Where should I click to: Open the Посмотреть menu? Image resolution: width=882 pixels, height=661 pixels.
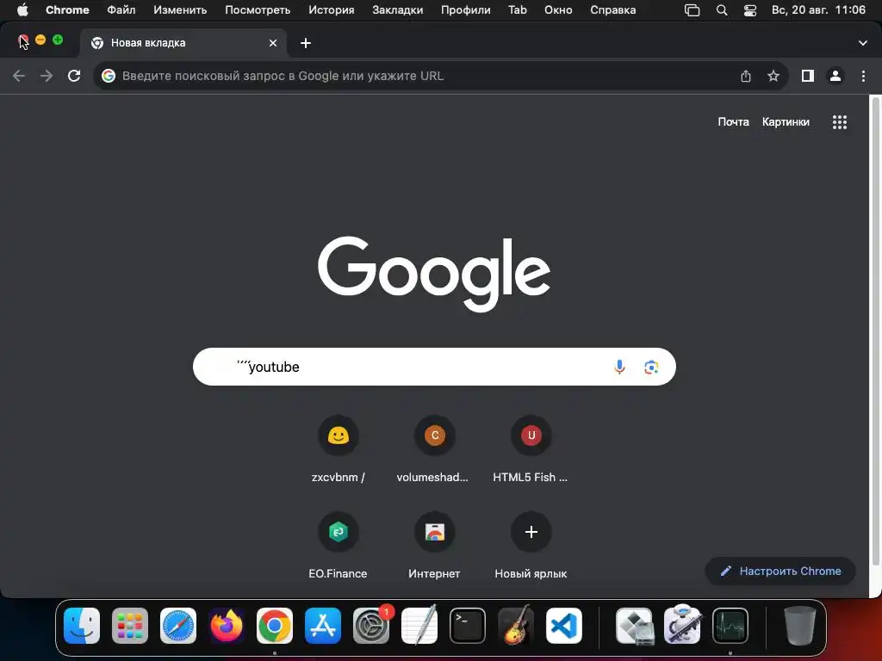click(258, 10)
